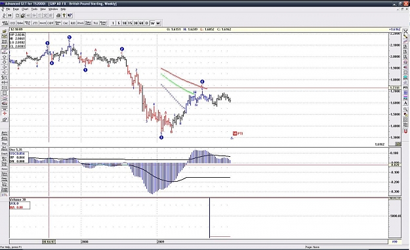This screenshot has width=410, height=250.
Task: Click the Dash button in left toolbar
Action: [5, 154]
